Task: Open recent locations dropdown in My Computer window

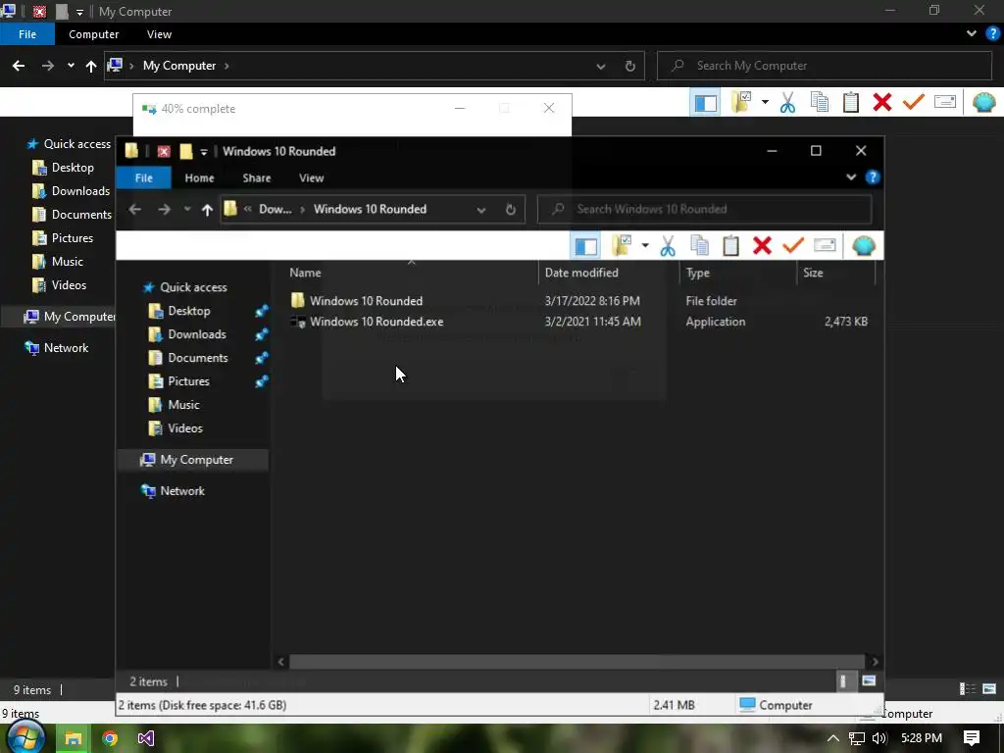Action: coord(71,66)
